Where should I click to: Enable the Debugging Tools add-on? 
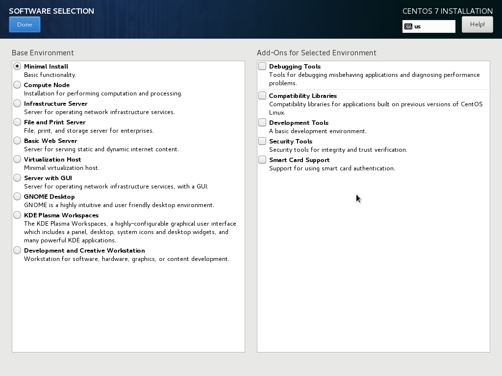point(262,66)
